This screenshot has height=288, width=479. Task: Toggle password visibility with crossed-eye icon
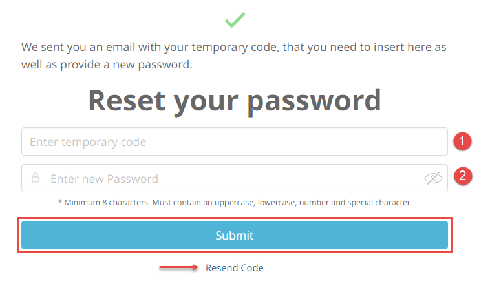433,178
